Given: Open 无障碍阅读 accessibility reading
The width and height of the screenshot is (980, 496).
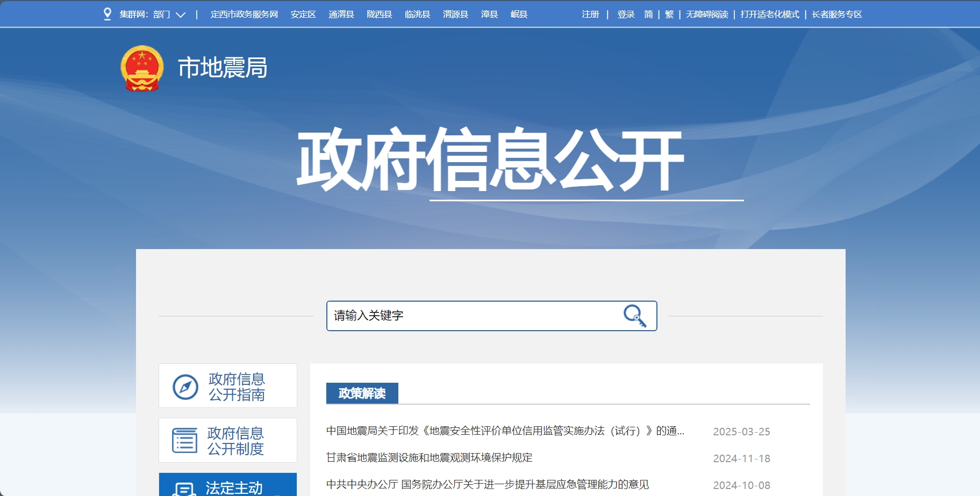Looking at the screenshot, I should coord(707,14).
